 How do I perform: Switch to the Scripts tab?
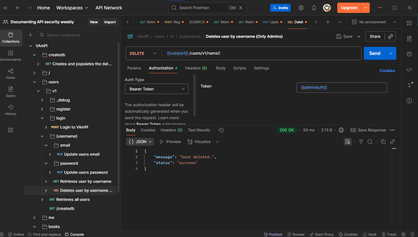[x=240, y=68]
